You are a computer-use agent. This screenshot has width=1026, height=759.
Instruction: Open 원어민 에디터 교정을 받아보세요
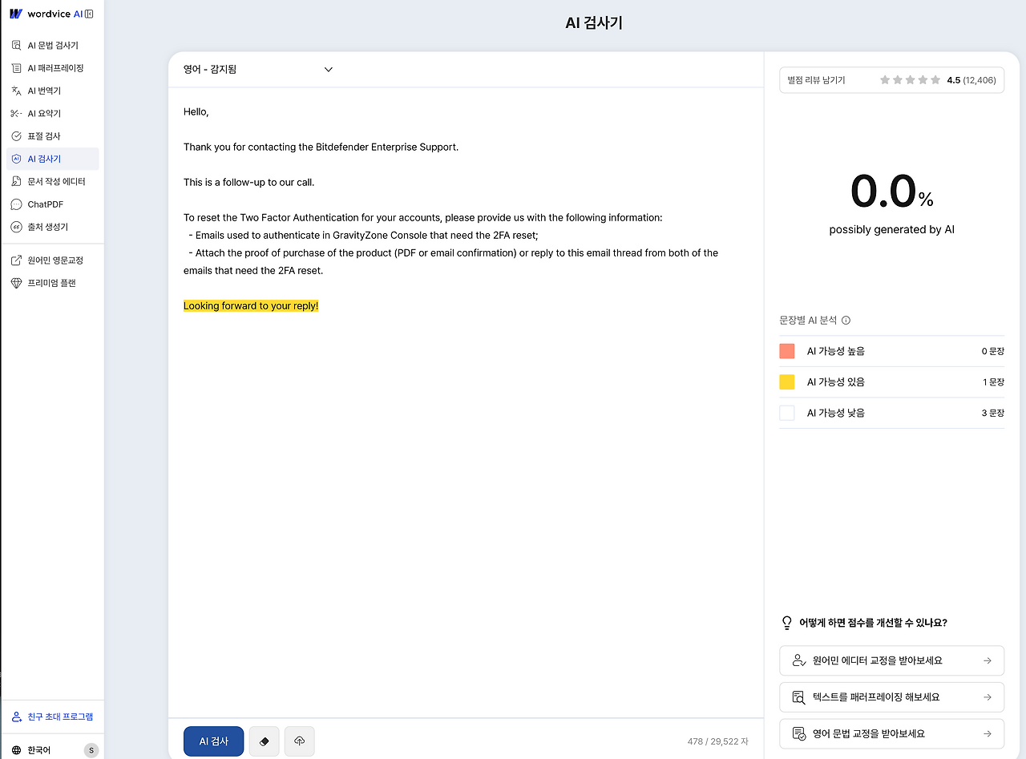click(x=891, y=660)
